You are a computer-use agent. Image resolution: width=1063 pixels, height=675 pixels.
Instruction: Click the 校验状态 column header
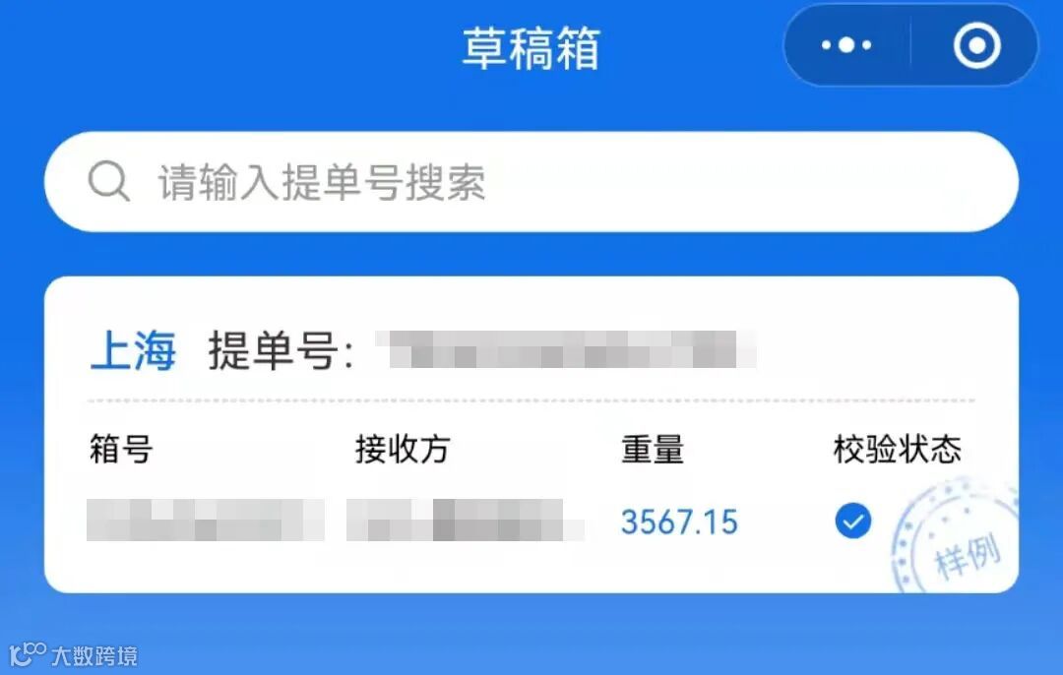pos(897,449)
